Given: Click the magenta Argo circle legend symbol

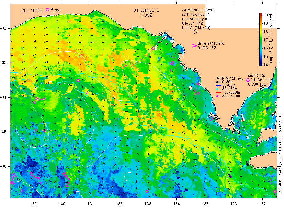Looking at the screenshot, I should pyautogui.click(x=47, y=9).
